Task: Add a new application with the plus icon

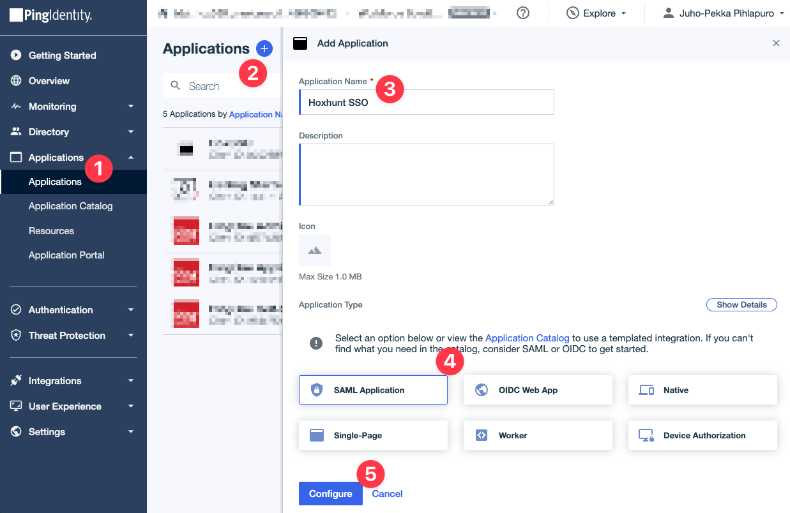Action: tap(264, 48)
